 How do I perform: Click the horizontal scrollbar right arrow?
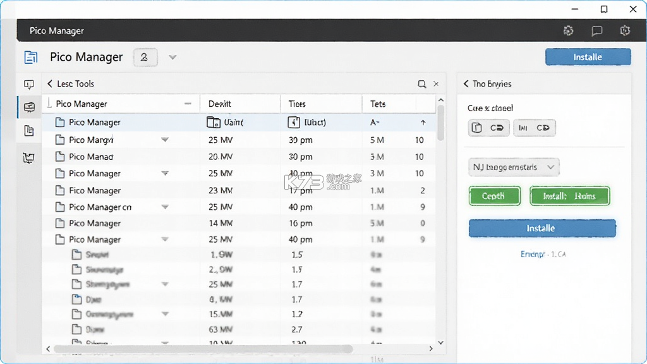point(431,349)
